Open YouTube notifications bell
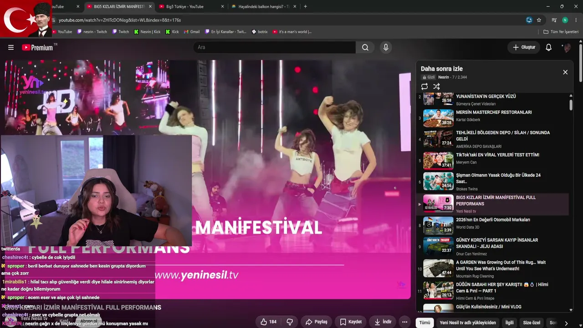583x328 pixels. pos(549,47)
